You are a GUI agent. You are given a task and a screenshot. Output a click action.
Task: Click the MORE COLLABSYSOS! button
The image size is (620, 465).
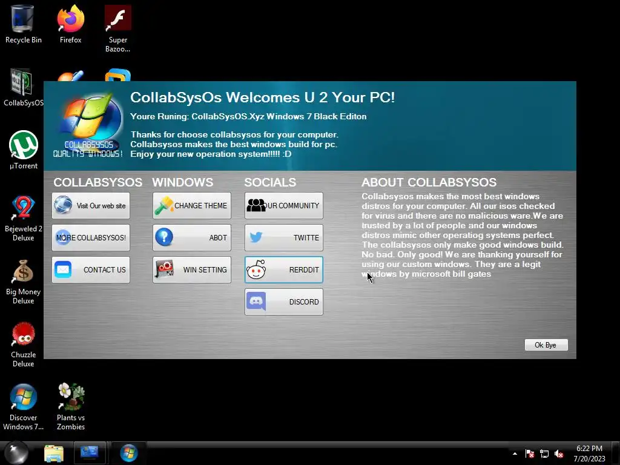91,237
